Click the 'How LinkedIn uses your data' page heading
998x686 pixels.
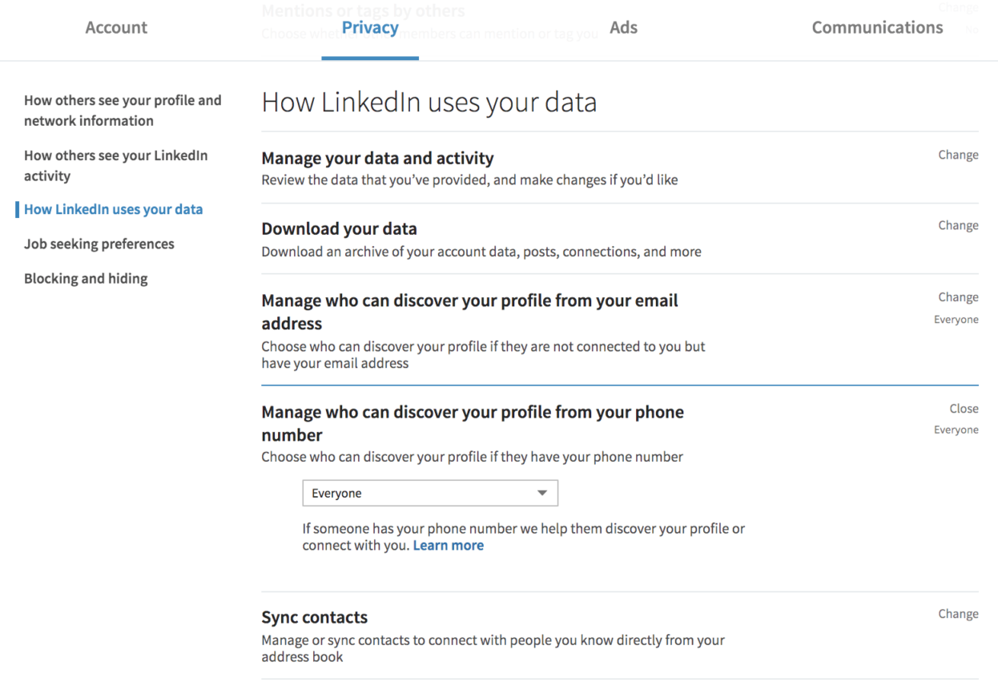click(x=429, y=102)
